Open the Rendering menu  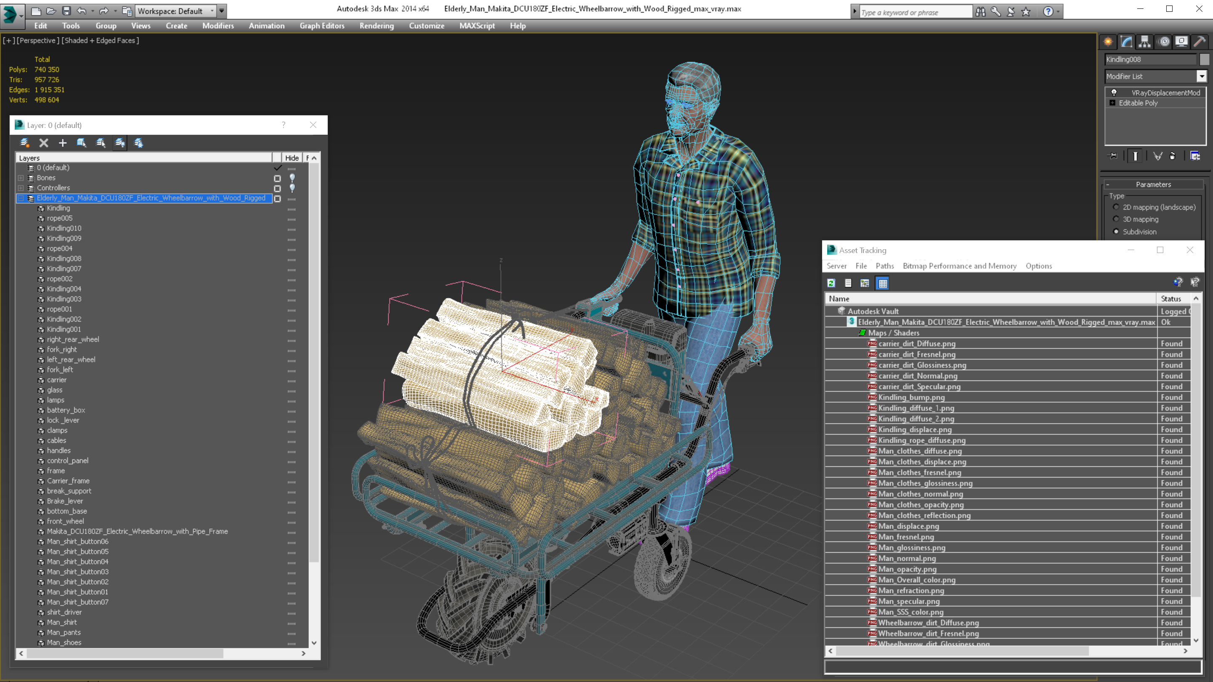pyautogui.click(x=377, y=26)
